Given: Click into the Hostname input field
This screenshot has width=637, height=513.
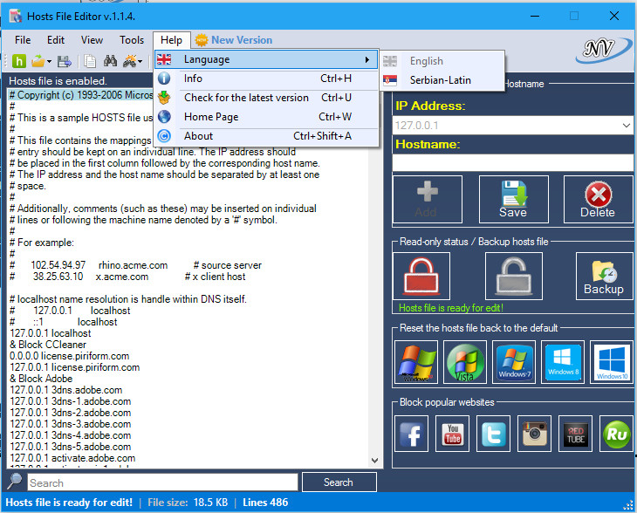Looking at the screenshot, I should (x=513, y=162).
